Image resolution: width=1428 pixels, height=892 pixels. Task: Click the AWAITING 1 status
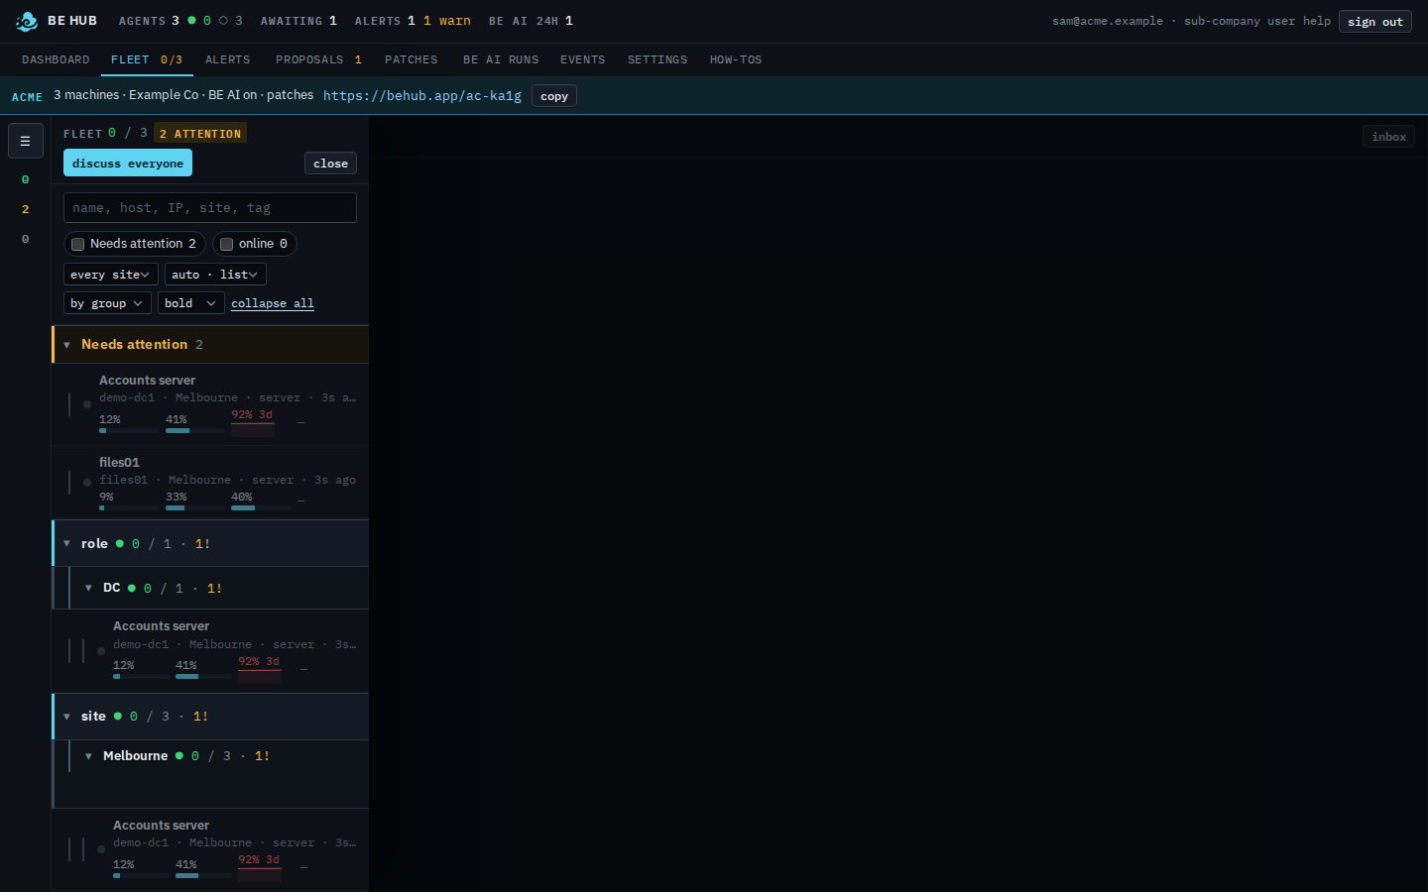(x=298, y=21)
